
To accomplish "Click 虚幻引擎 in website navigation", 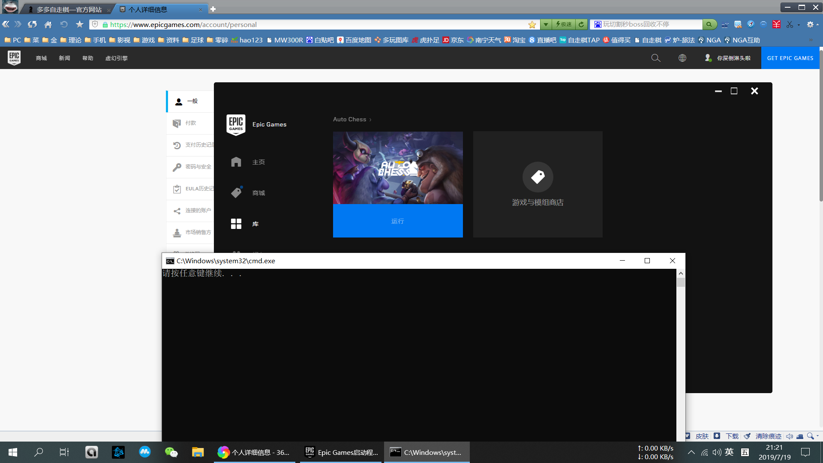I will tap(117, 58).
